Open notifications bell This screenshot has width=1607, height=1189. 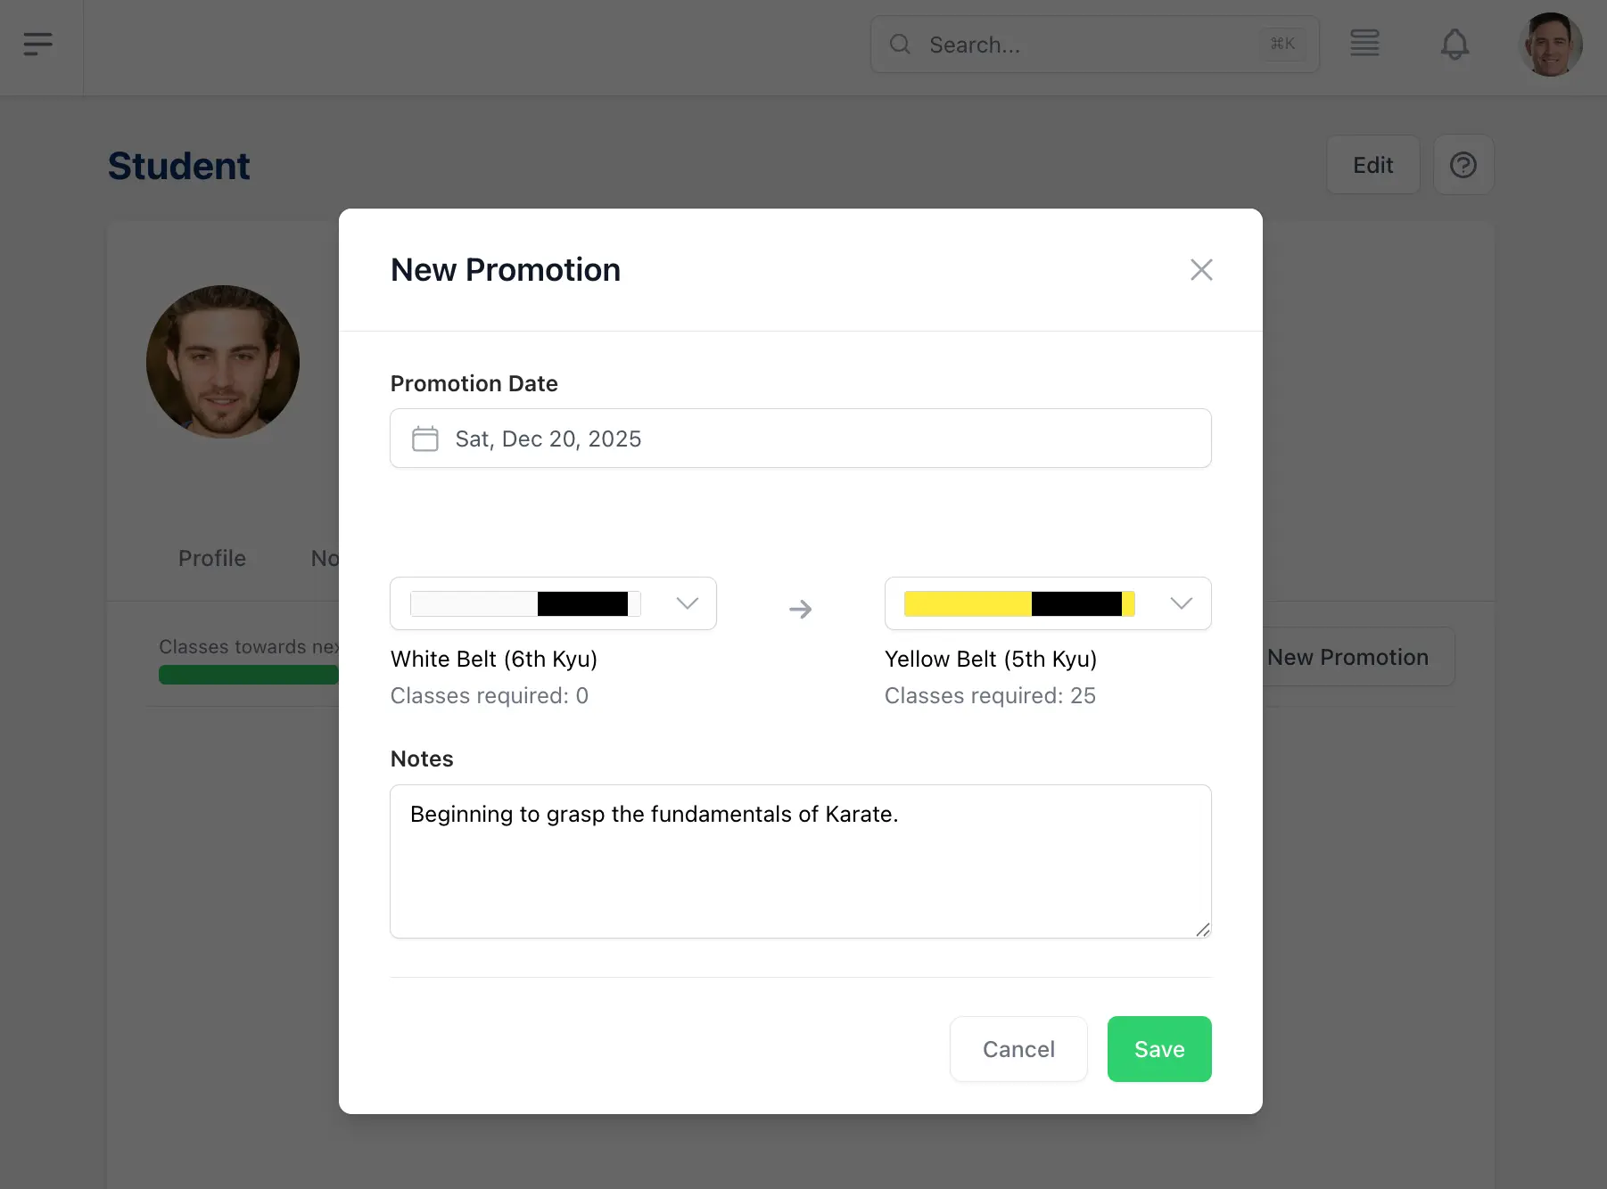pyautogui.click(x=1454, y=44)
